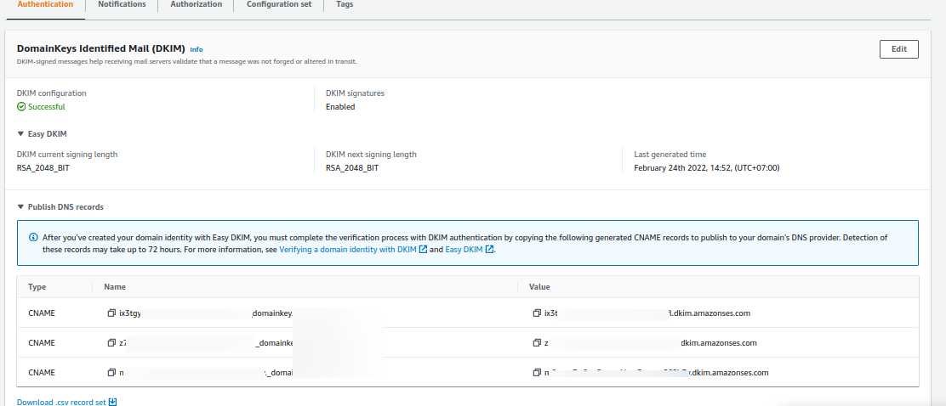The image size is (946, 406).
Task: Open the DKIM Info link
Action: click(x=197, y=49)
